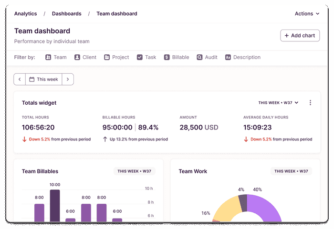Click total hours value 106:56:20
Viewport: 334px width, 229px height.
point(38,128)
